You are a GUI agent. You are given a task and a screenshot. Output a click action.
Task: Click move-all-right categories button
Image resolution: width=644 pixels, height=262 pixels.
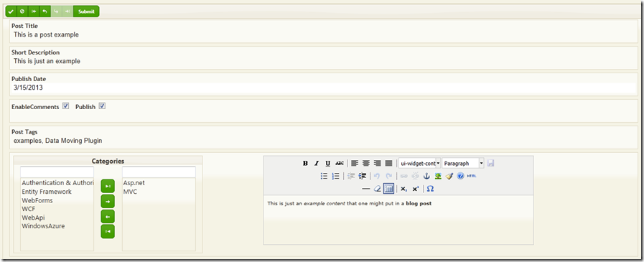coord(108,187)
